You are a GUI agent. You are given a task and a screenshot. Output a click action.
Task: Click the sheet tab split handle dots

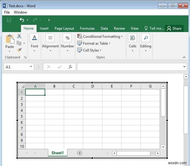pyautogui.click(x=107, y=153)
